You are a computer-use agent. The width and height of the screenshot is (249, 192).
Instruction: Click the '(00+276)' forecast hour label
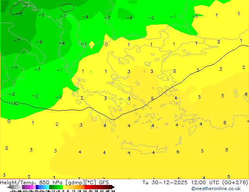pos(235,183)
